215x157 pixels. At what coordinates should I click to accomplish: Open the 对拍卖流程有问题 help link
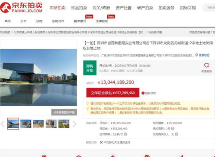click(202, 32)
